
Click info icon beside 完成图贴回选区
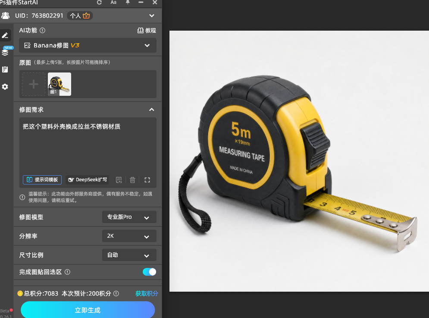point(67,272)
